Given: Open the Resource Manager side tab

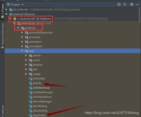Looking at the screenshot, I should (x=3, y=36).
